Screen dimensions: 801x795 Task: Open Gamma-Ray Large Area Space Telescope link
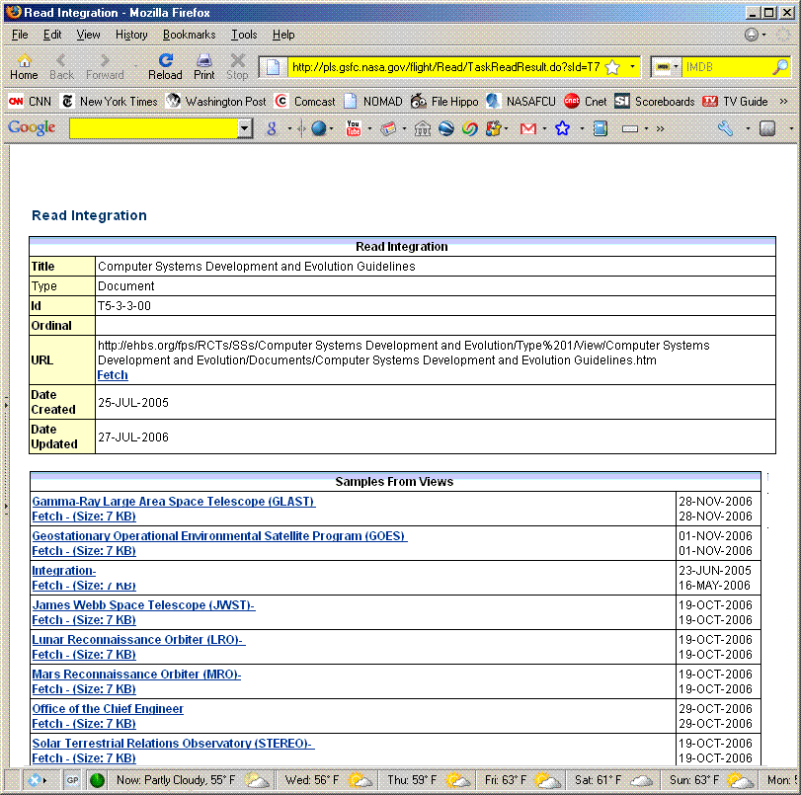coord(174,502)
